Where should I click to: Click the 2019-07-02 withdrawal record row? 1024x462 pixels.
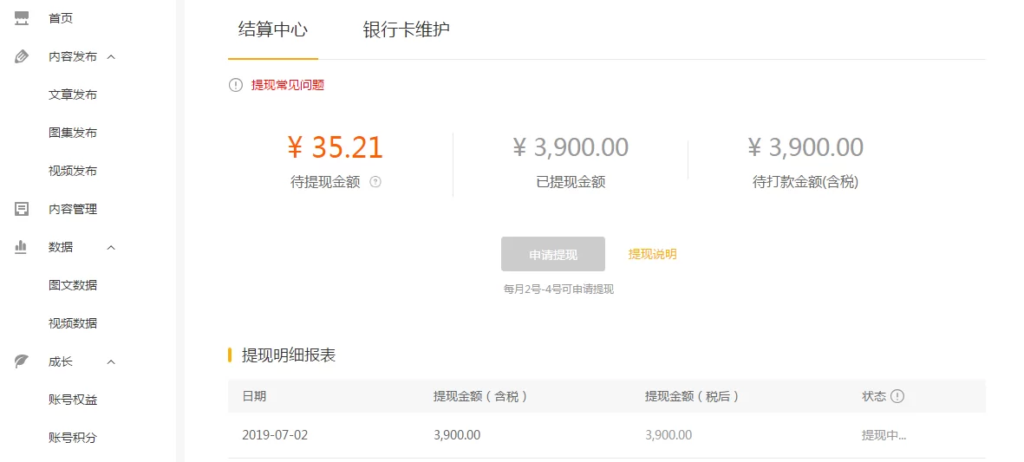click(606, 435)
